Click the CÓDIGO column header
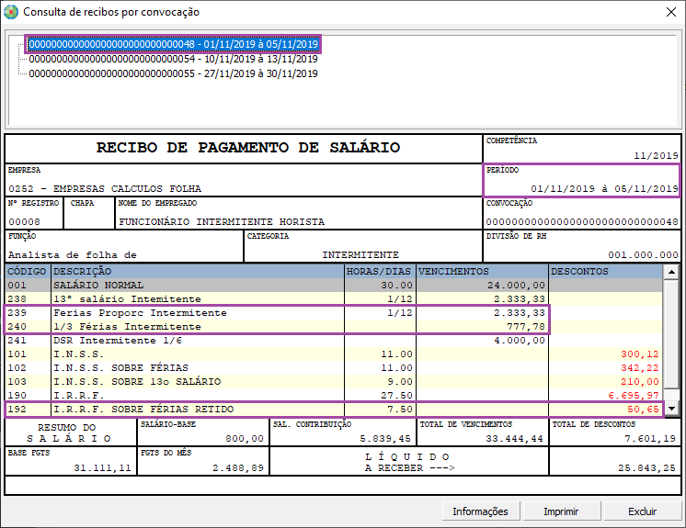 coord(27,271)
